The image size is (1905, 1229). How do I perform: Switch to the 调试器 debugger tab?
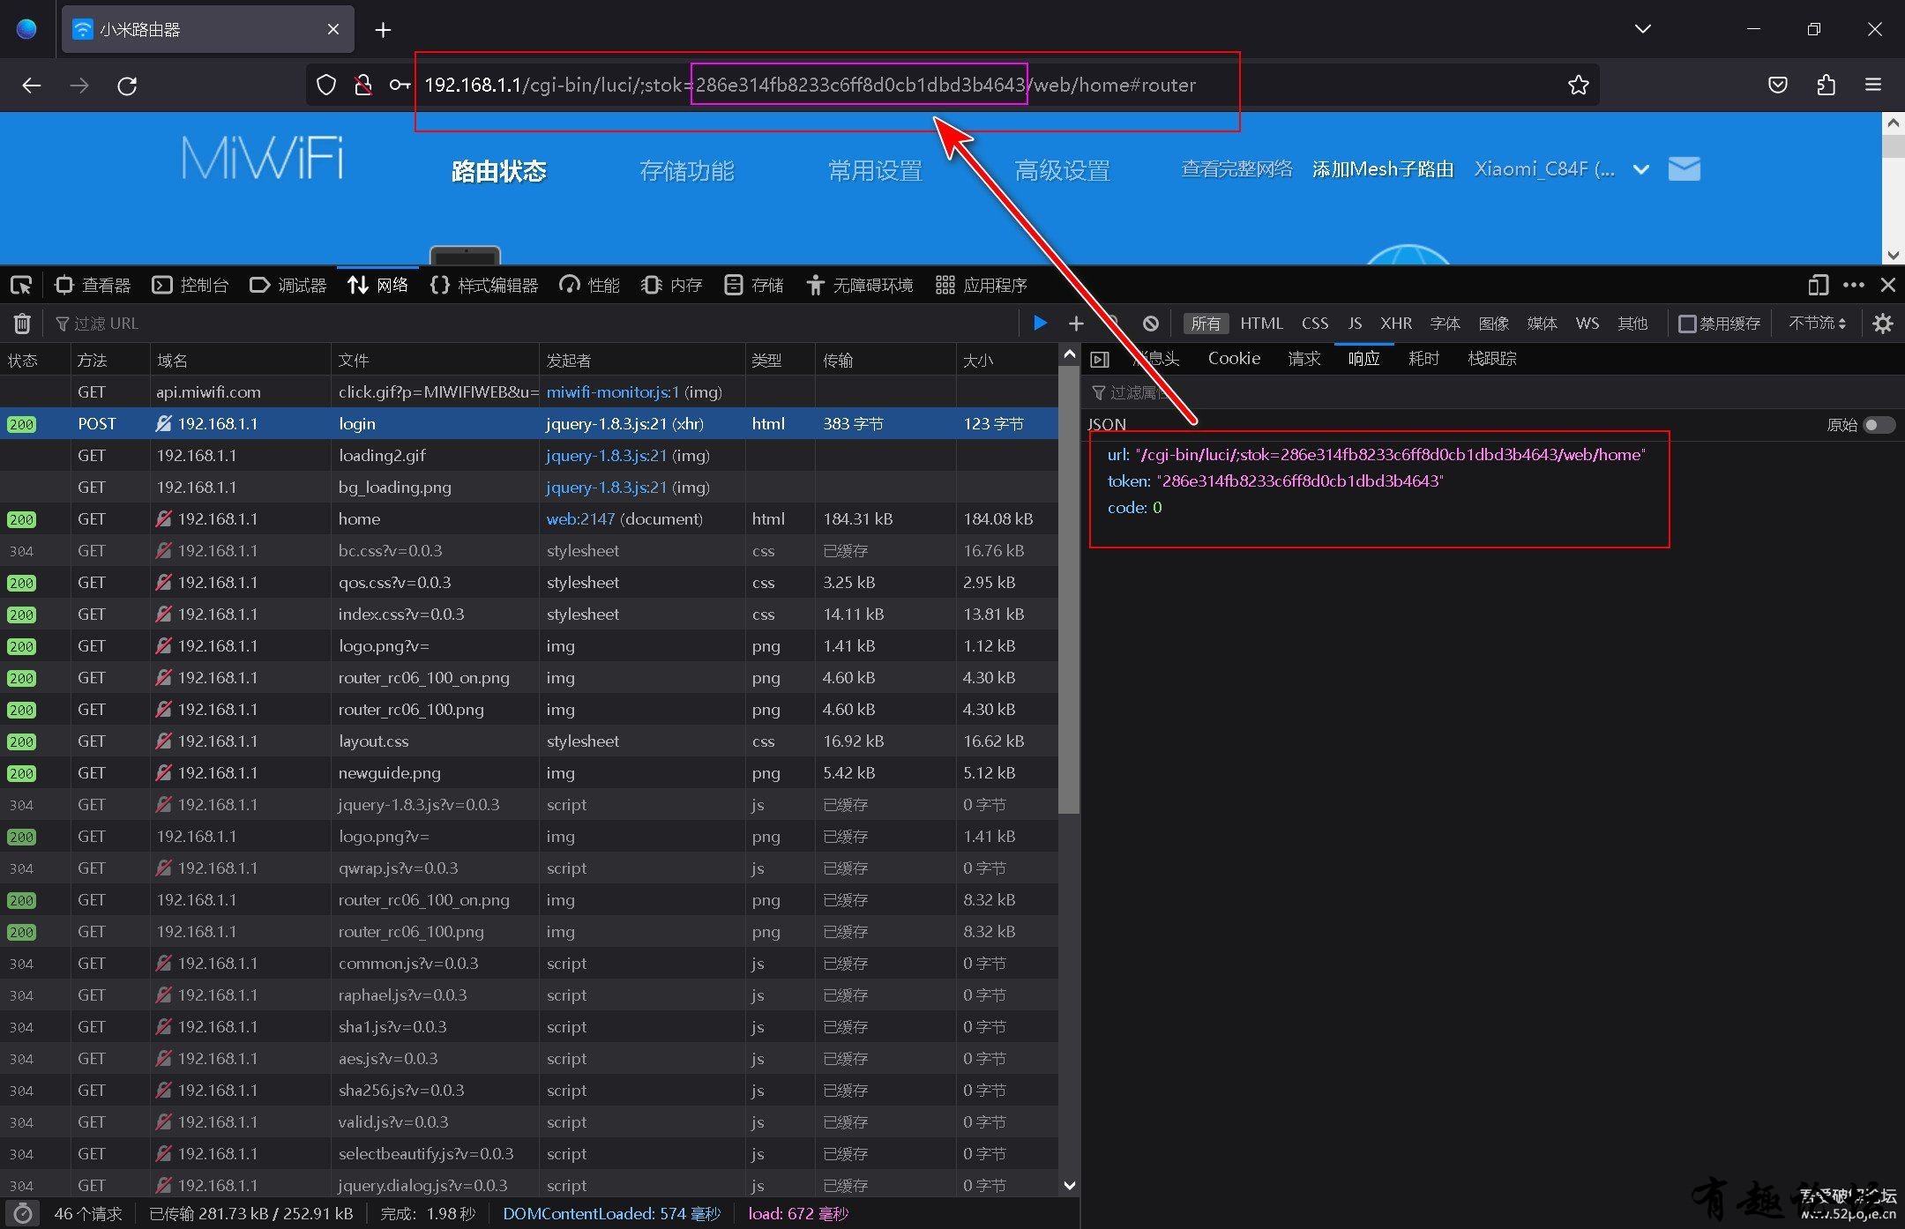[x=288, y=286]
